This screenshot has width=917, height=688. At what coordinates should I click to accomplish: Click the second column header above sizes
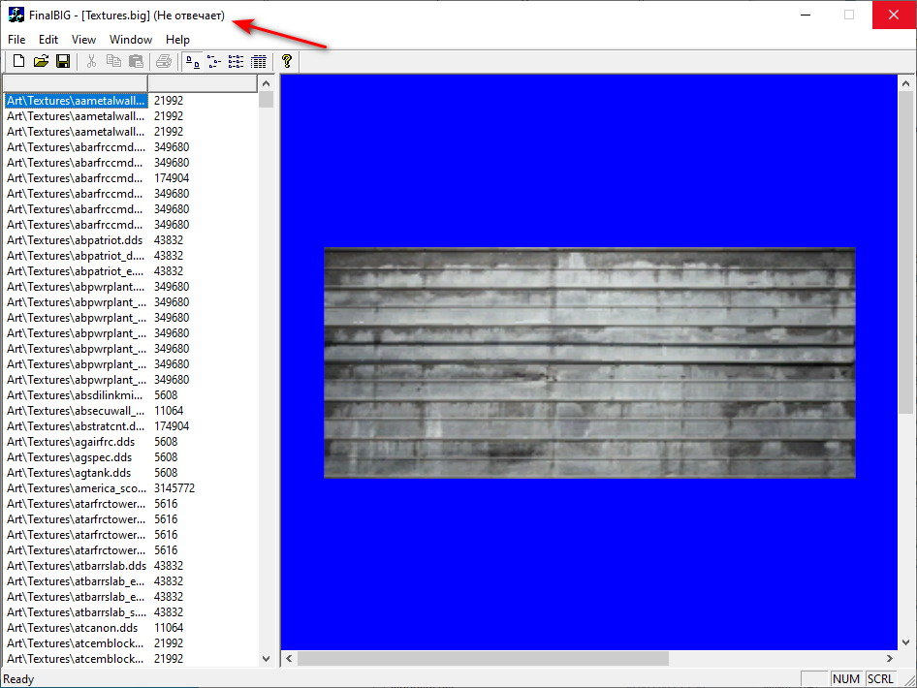click(203, 83)
